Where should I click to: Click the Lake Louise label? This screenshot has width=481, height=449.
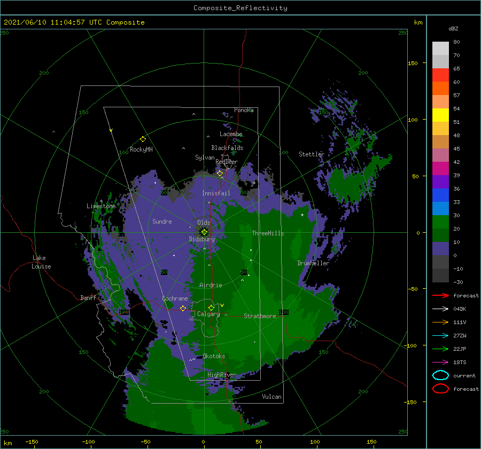[41, 262]
